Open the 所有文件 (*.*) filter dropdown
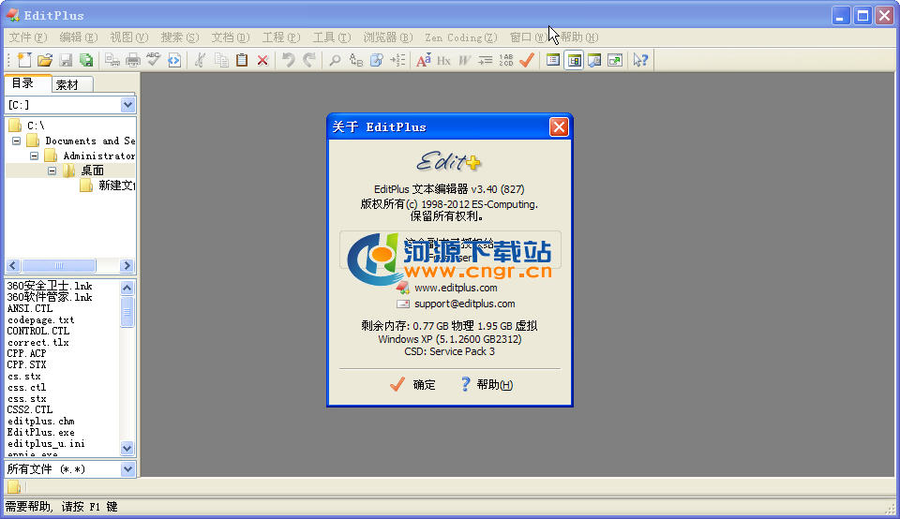The height and width of the screenshot is (519, 900). point(127,469)
